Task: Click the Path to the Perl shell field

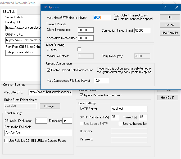Action: point(38,133)
